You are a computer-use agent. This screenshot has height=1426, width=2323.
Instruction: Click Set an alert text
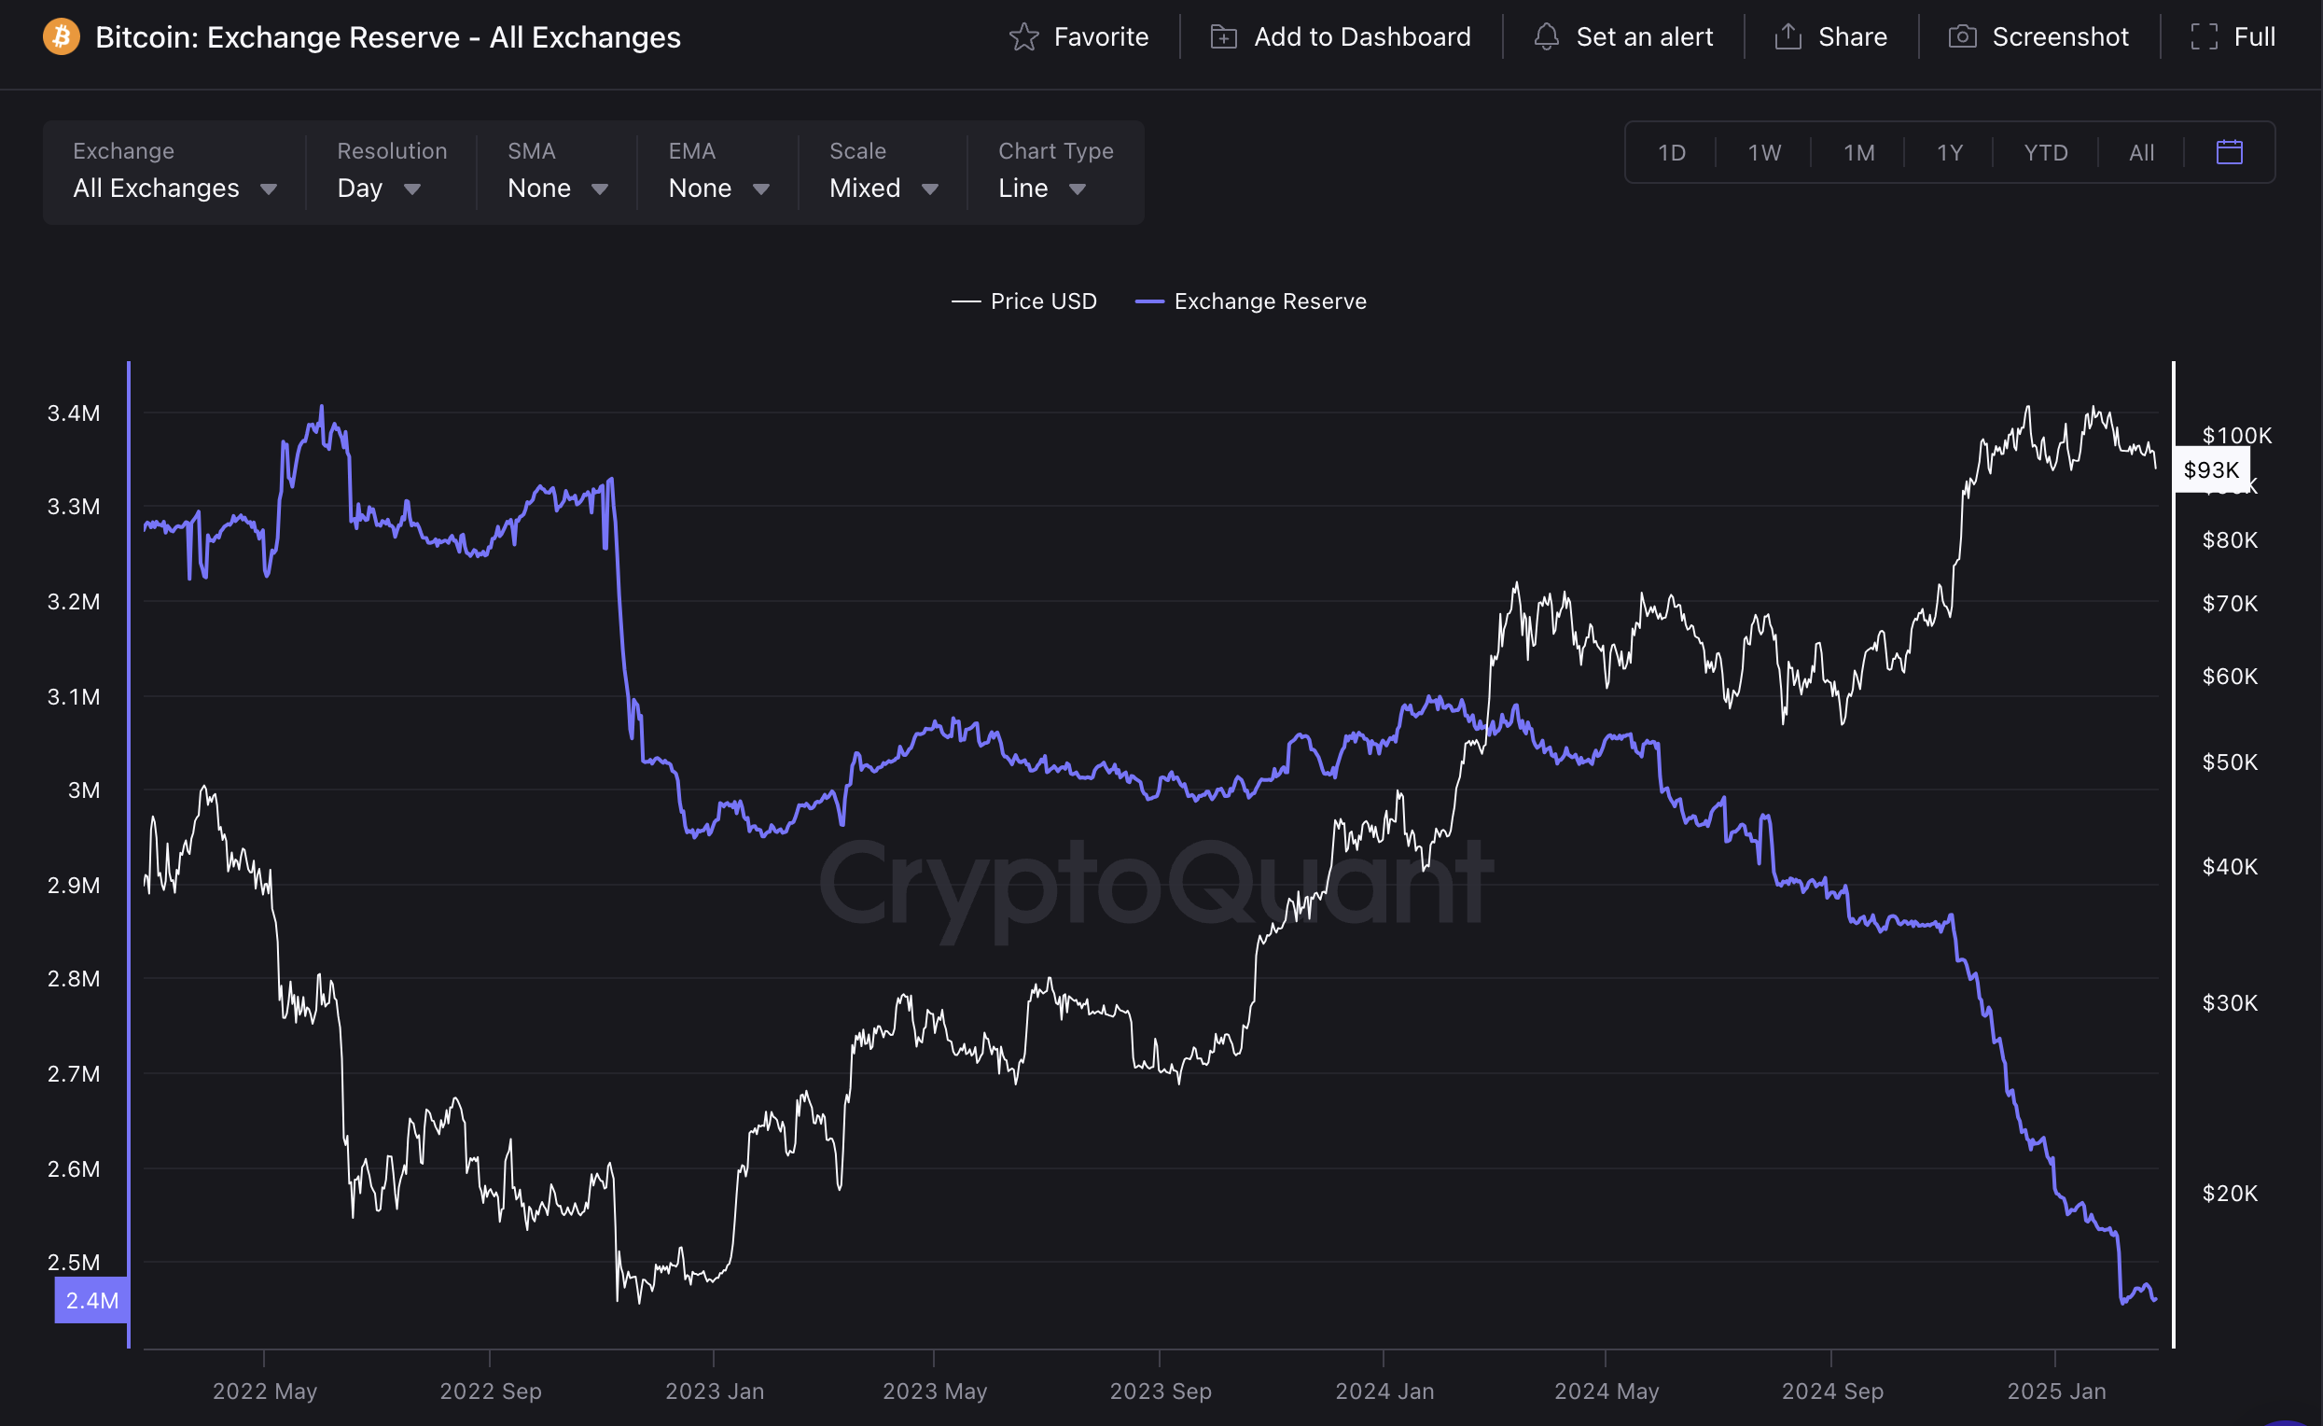(1644, 36)
